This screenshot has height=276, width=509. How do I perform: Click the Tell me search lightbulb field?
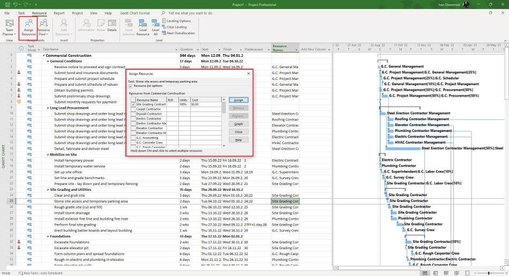click(188, 13)
